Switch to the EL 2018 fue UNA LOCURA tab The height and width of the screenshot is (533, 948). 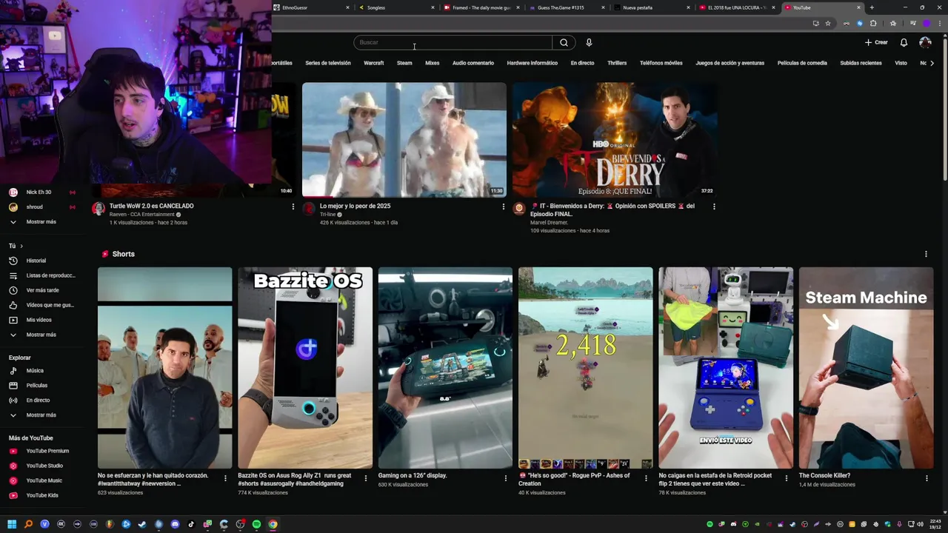click(737, 7)
